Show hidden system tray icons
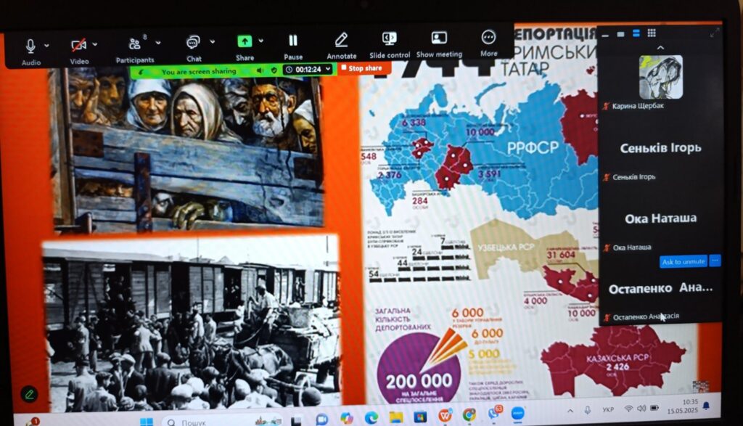The width and height of the screenshot is (743, 426). (x=570, y=411)
